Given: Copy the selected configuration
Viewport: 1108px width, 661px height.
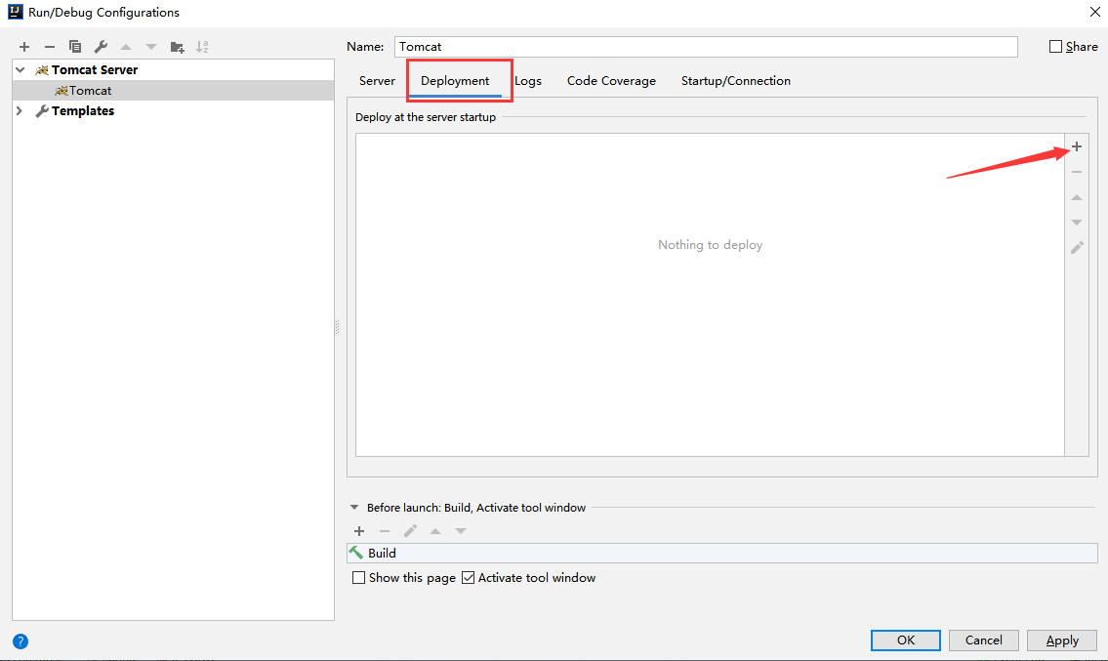Looking at the screenshot, I should click(75, 47).
